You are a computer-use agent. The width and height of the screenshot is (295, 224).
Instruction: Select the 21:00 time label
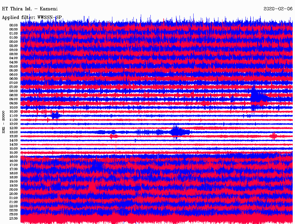[14, 198]
